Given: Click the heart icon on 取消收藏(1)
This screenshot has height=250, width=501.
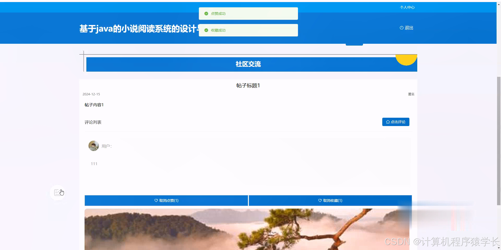Looking at the screenshot, I should point(320,201).
